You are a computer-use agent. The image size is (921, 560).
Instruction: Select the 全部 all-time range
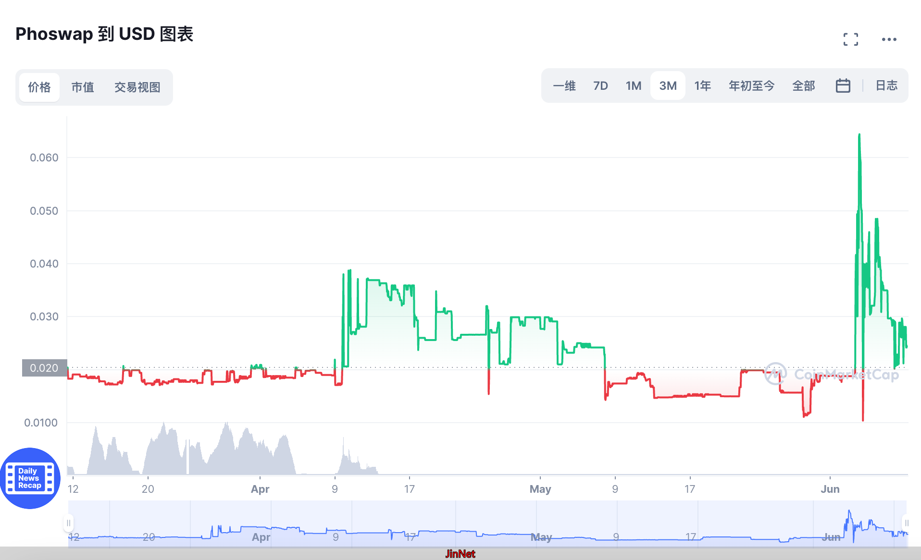coord(803,86)
